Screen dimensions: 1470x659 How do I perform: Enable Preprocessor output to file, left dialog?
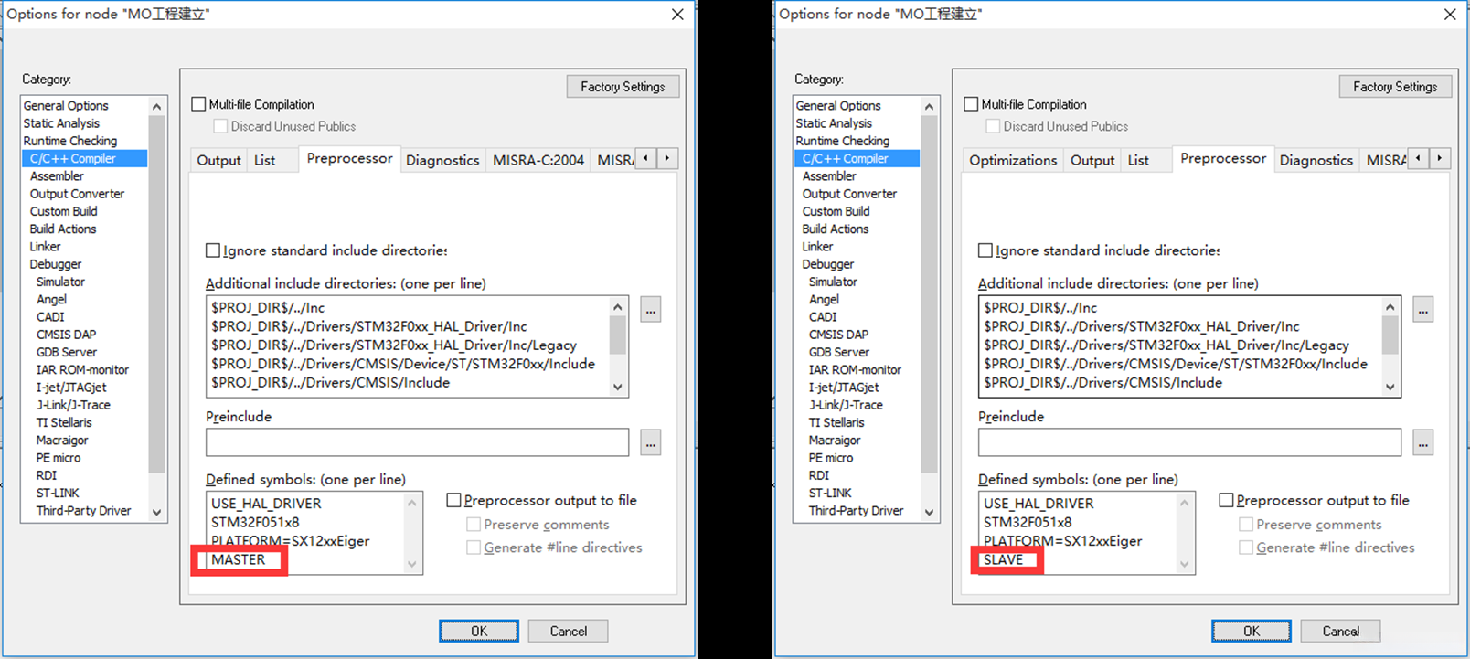point(453,500)
